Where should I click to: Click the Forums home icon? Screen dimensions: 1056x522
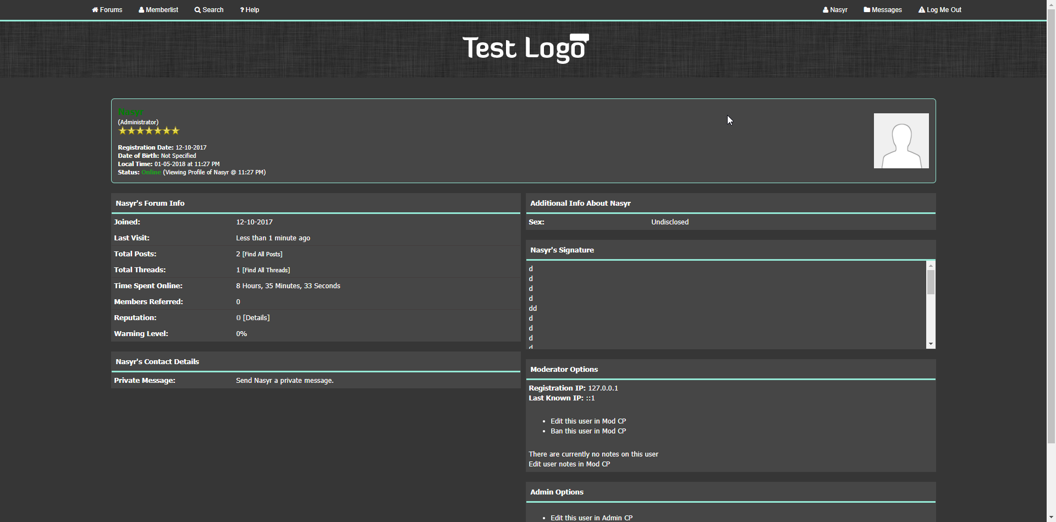pos(95,10)
